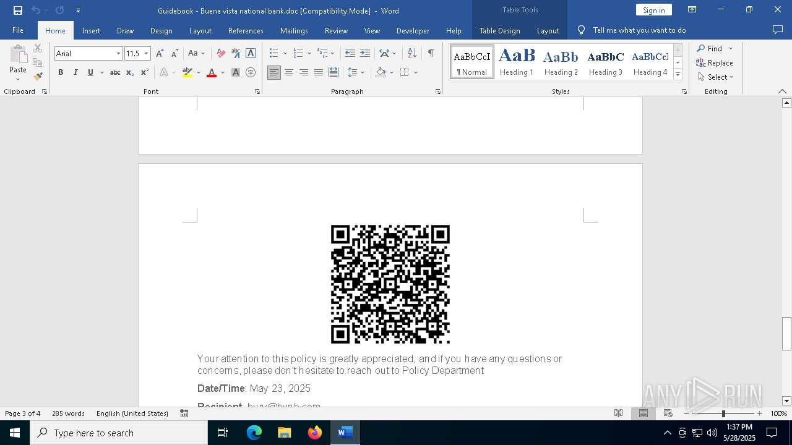
Task: Toggle Bold formatting
Action: (x=61, y=72)
